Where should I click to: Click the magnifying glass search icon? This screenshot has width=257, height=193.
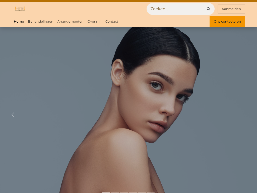[x=208, y=9]
